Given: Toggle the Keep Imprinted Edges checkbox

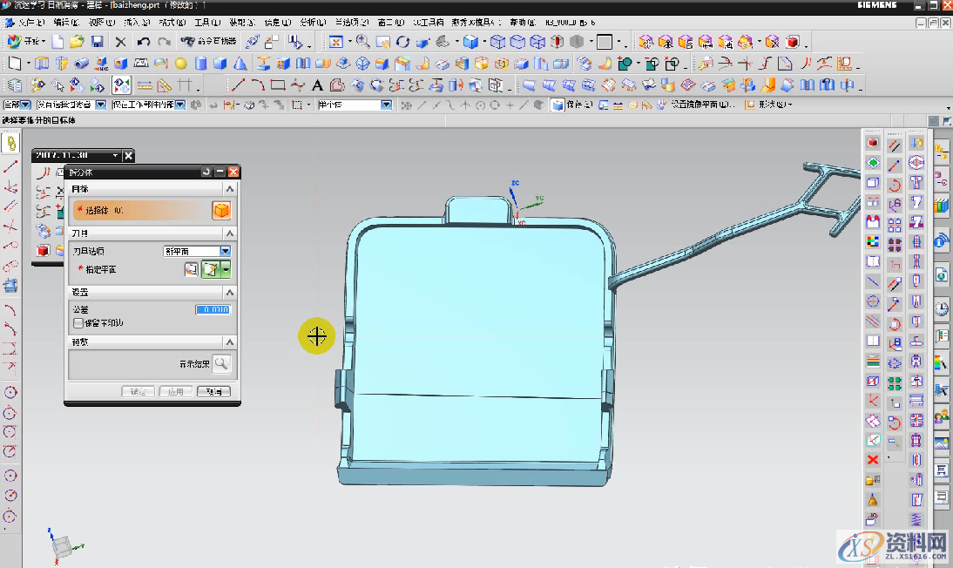Looking at the screenshot, I should tap(78, 323).
